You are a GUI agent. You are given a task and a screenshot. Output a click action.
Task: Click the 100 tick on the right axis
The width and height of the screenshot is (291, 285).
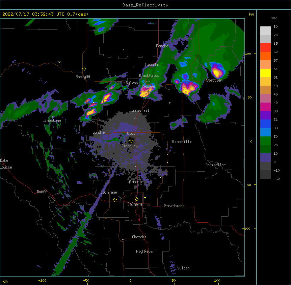248,53
